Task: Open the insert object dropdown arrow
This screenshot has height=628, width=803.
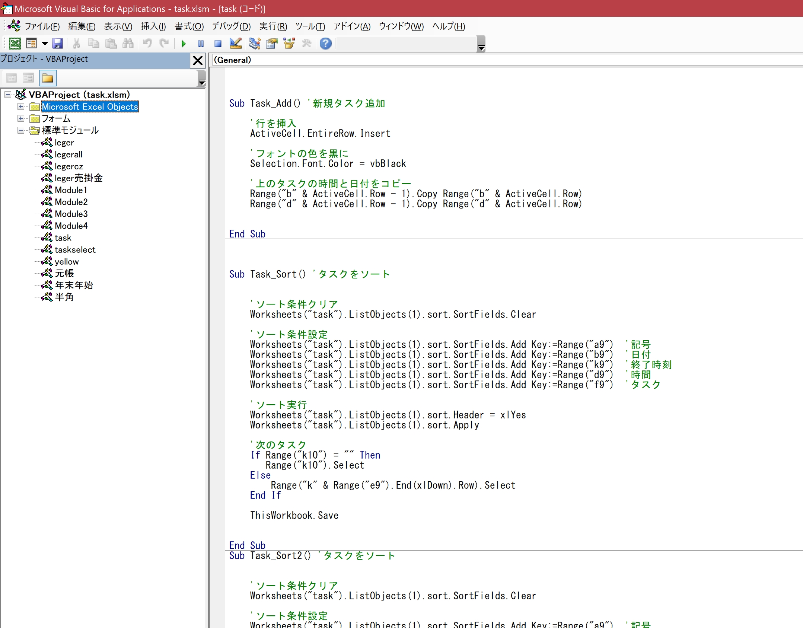Action: 44,44
